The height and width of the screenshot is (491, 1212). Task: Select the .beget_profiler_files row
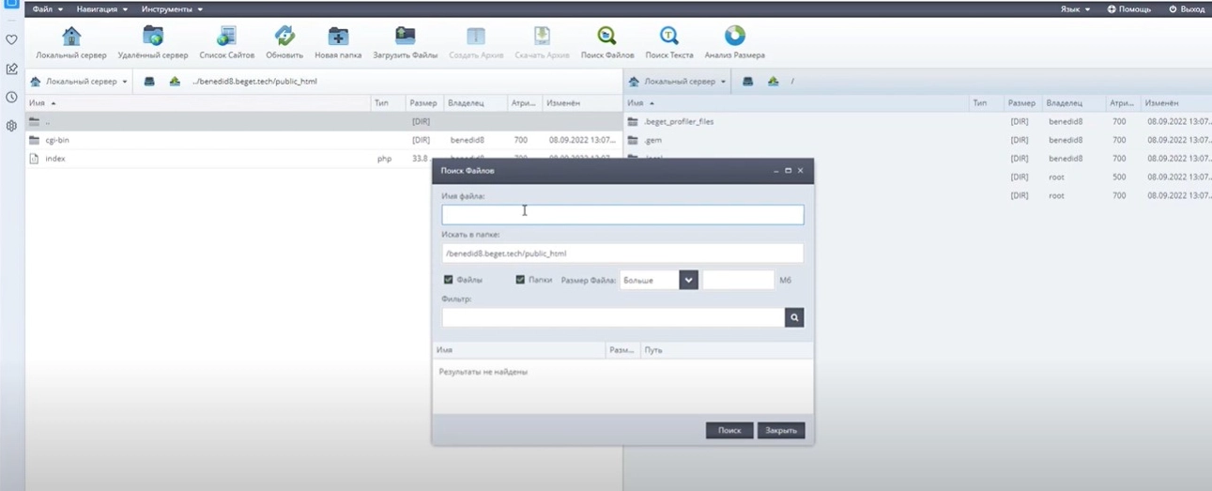tap(917, 121)
